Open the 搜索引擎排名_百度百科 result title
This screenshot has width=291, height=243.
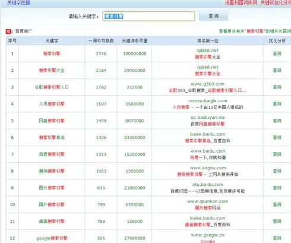[208, 141]
